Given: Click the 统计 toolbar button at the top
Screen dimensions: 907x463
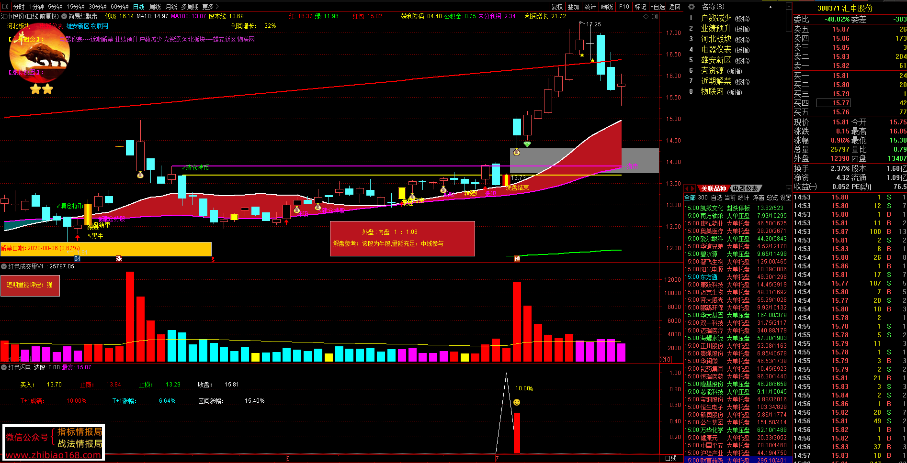Looking at the screenshot, I should click(590, 7).
